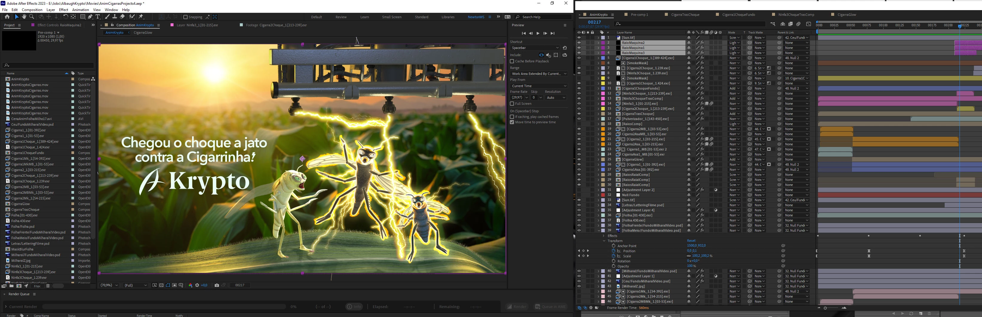Create a new folder in Project panel
The image size is (982, 317).
point(11,286)
